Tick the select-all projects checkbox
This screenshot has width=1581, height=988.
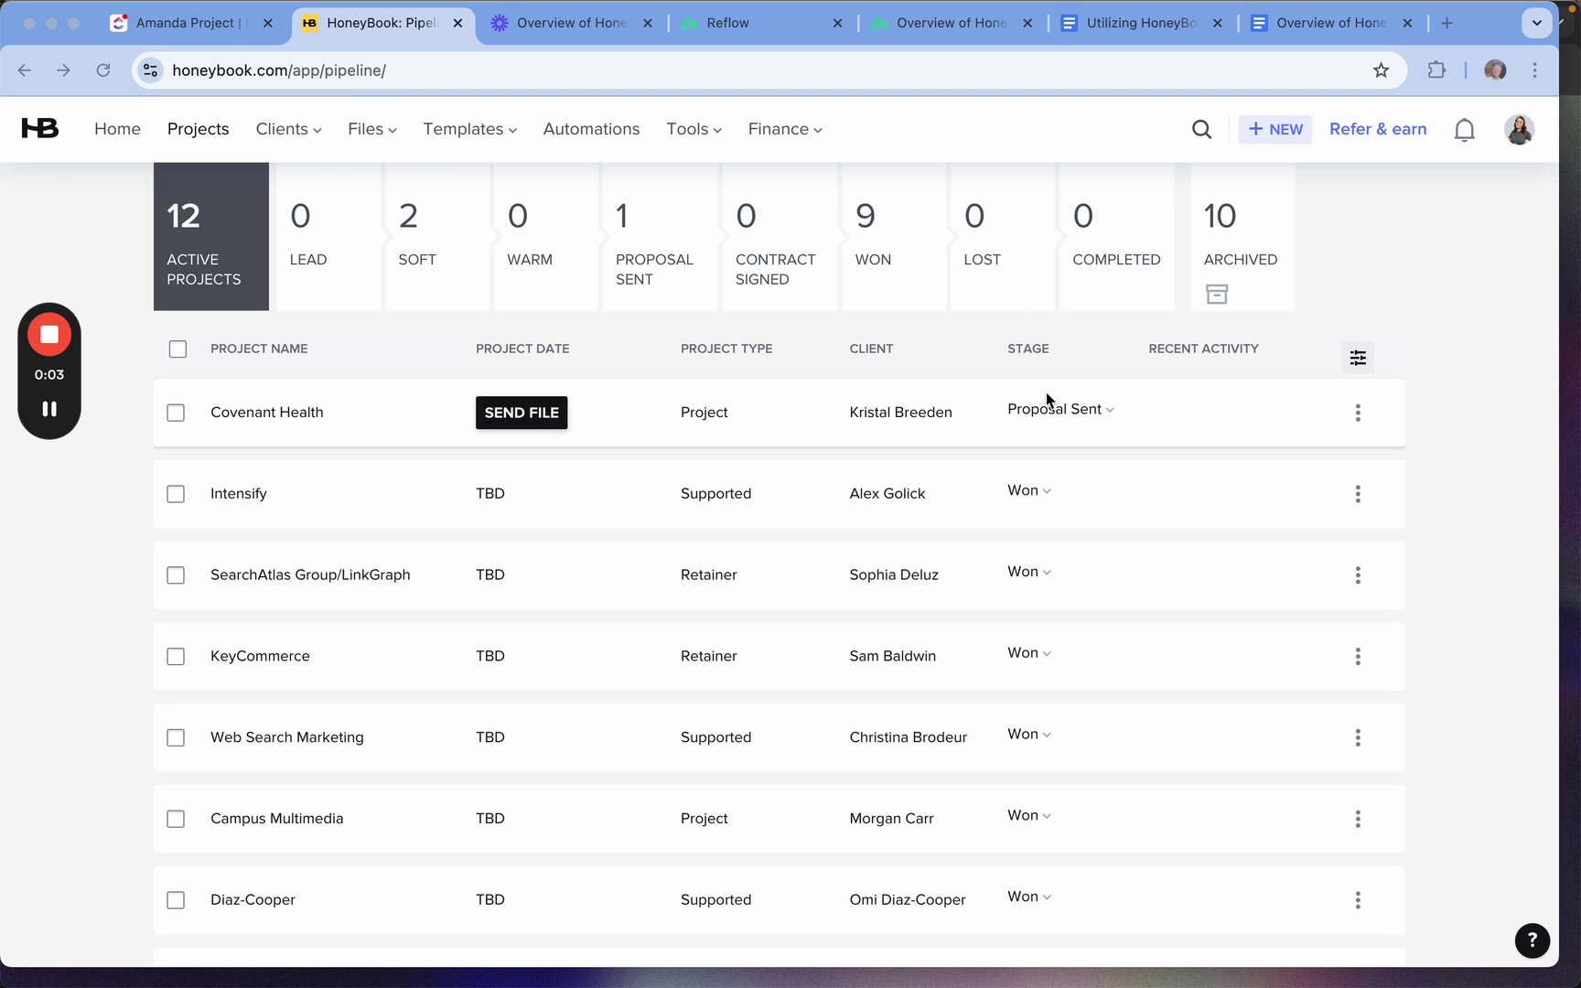click(177, 349)
